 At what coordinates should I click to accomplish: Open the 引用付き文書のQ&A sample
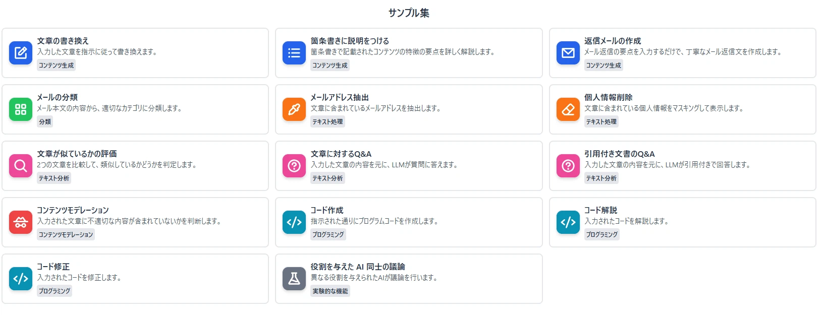681,165
